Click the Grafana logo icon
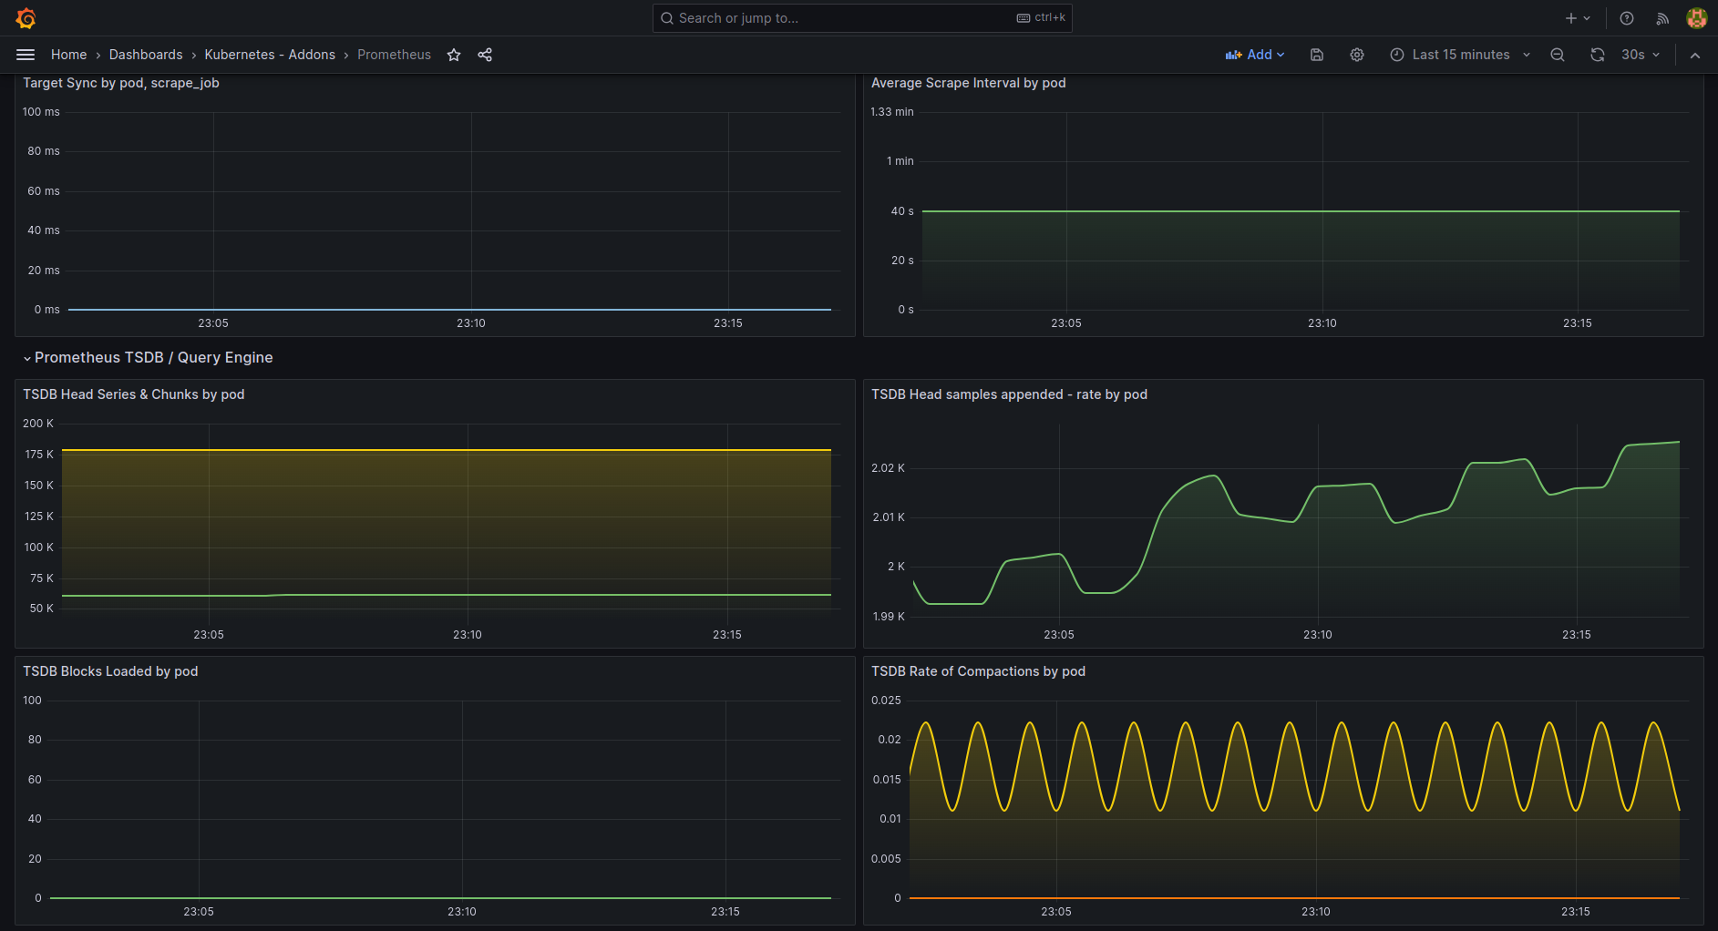Viewport: 1718px width, 931px height. point(26,18)
